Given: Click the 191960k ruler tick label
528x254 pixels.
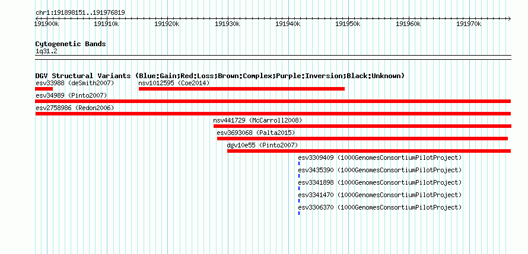Looking at the screenshot, I should [408, 24].
